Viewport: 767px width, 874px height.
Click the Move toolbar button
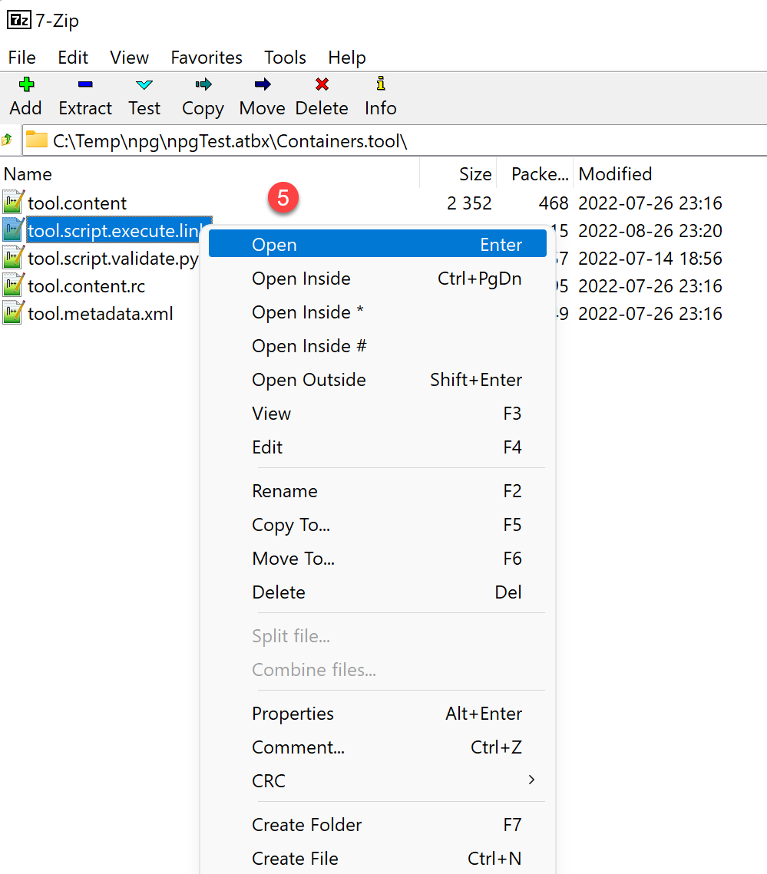[262, 97]
